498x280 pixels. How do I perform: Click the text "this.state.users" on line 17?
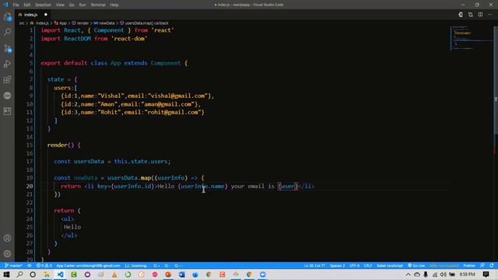pyautogui.click(x=141, y=161)
